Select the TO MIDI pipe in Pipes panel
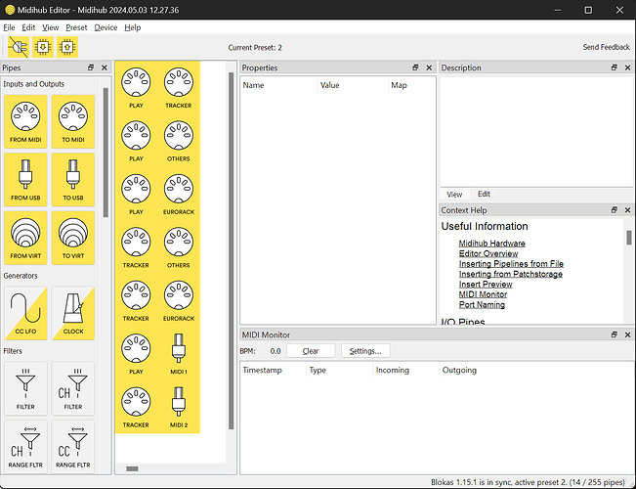Screen dimensions: 636x489 tap(73, 121)
